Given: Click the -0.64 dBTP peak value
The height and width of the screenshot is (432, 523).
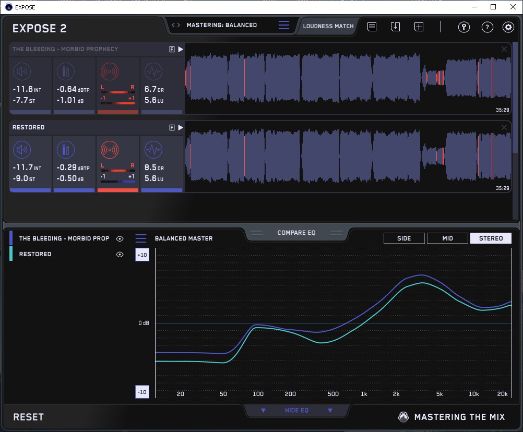Looking at the screenshot, I should pyautogui.click(x=73, y=89).
